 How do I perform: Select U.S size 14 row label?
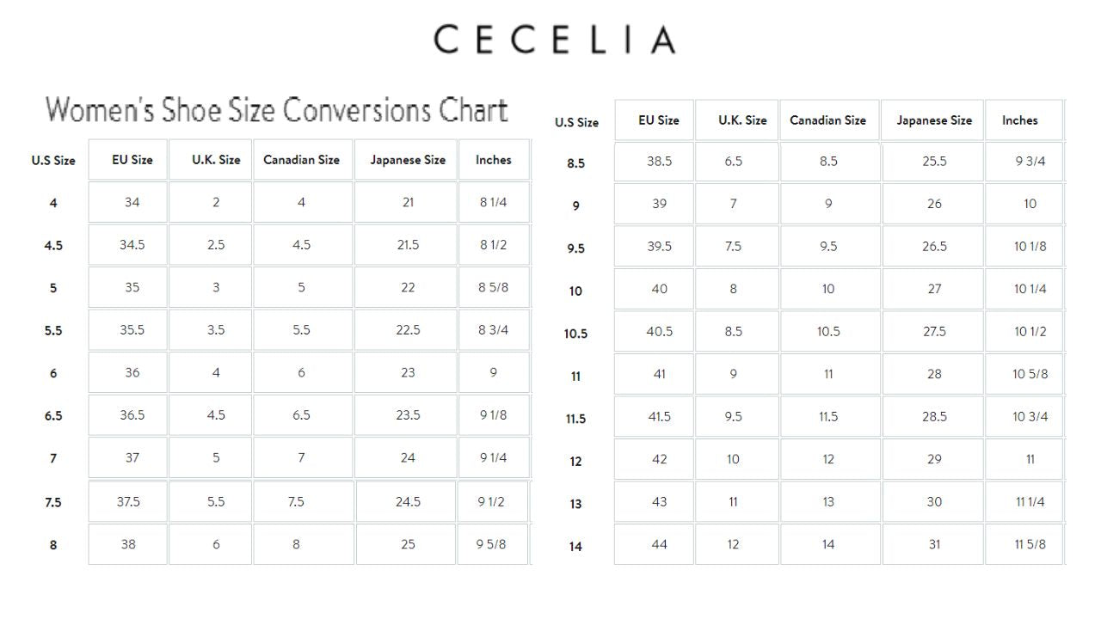tap(575, 546)
